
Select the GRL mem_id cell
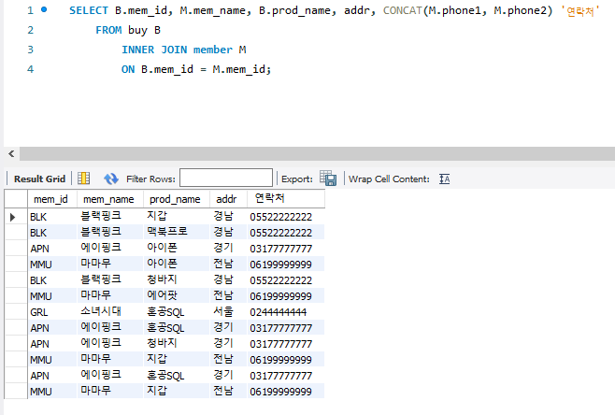pos(52,312)
